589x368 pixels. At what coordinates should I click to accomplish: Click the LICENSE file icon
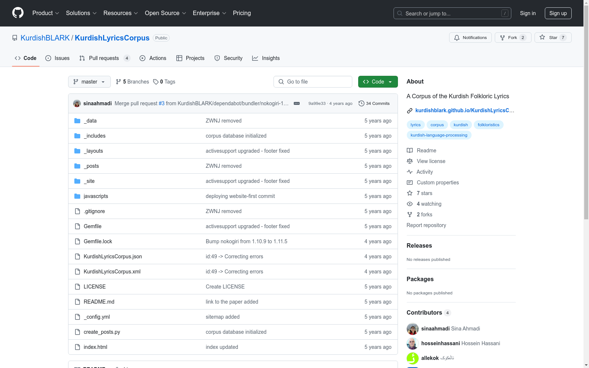pyautogui.click(x=77, y=287)
